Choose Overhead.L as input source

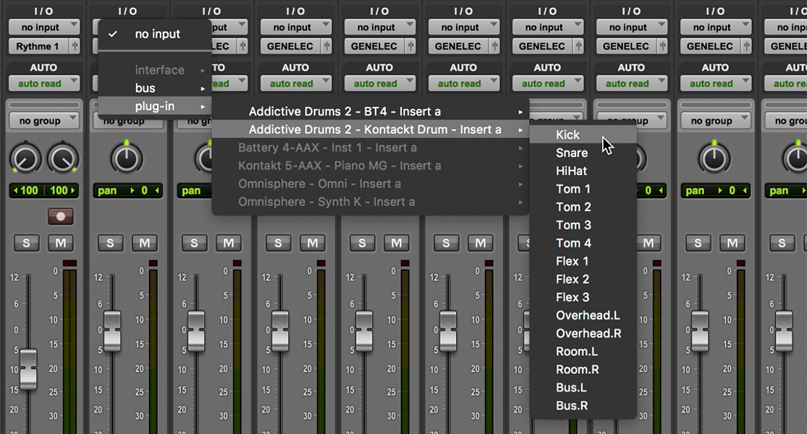click(x=583, y=315)
